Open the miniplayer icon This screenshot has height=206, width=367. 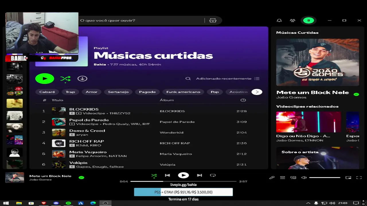point(348,178)
